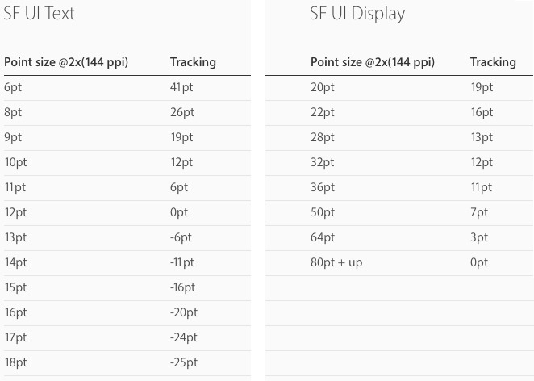Select the 64pt point size cell
Screen dimensions: 534x381
(x=323, y=237)
